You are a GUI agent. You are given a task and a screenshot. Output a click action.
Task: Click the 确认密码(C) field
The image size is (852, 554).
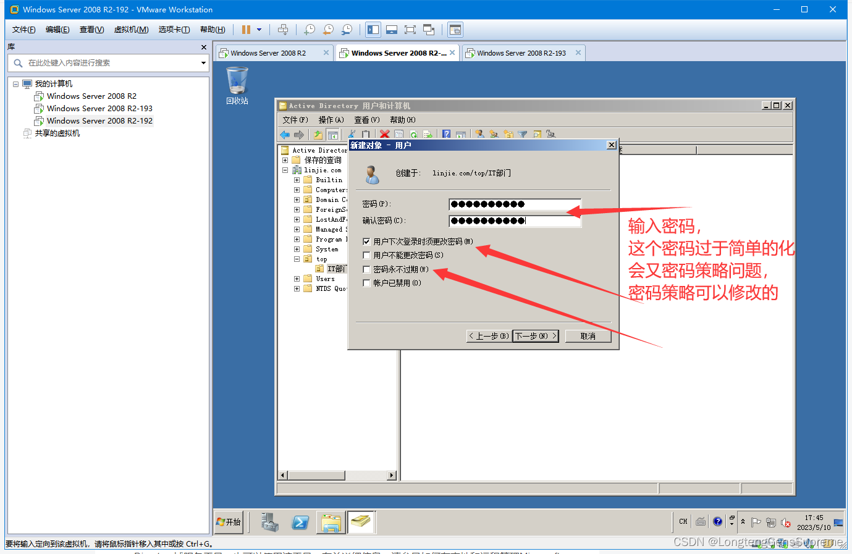(515, 220)
